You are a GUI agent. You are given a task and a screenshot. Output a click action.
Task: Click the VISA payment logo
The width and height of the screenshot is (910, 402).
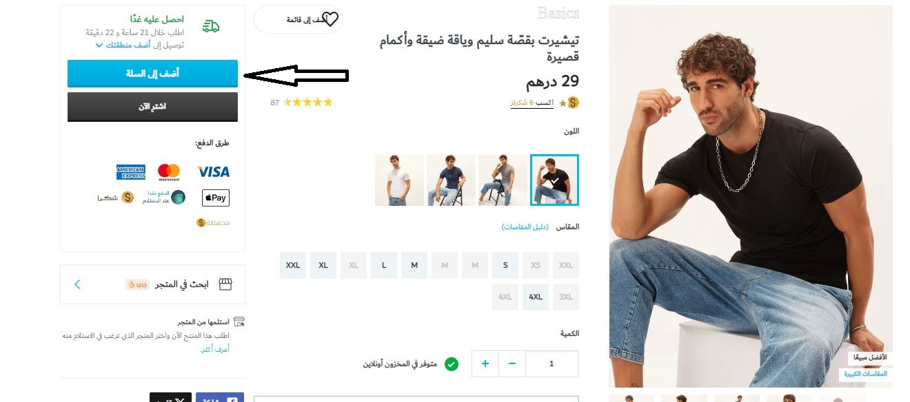tap(213, 171)
